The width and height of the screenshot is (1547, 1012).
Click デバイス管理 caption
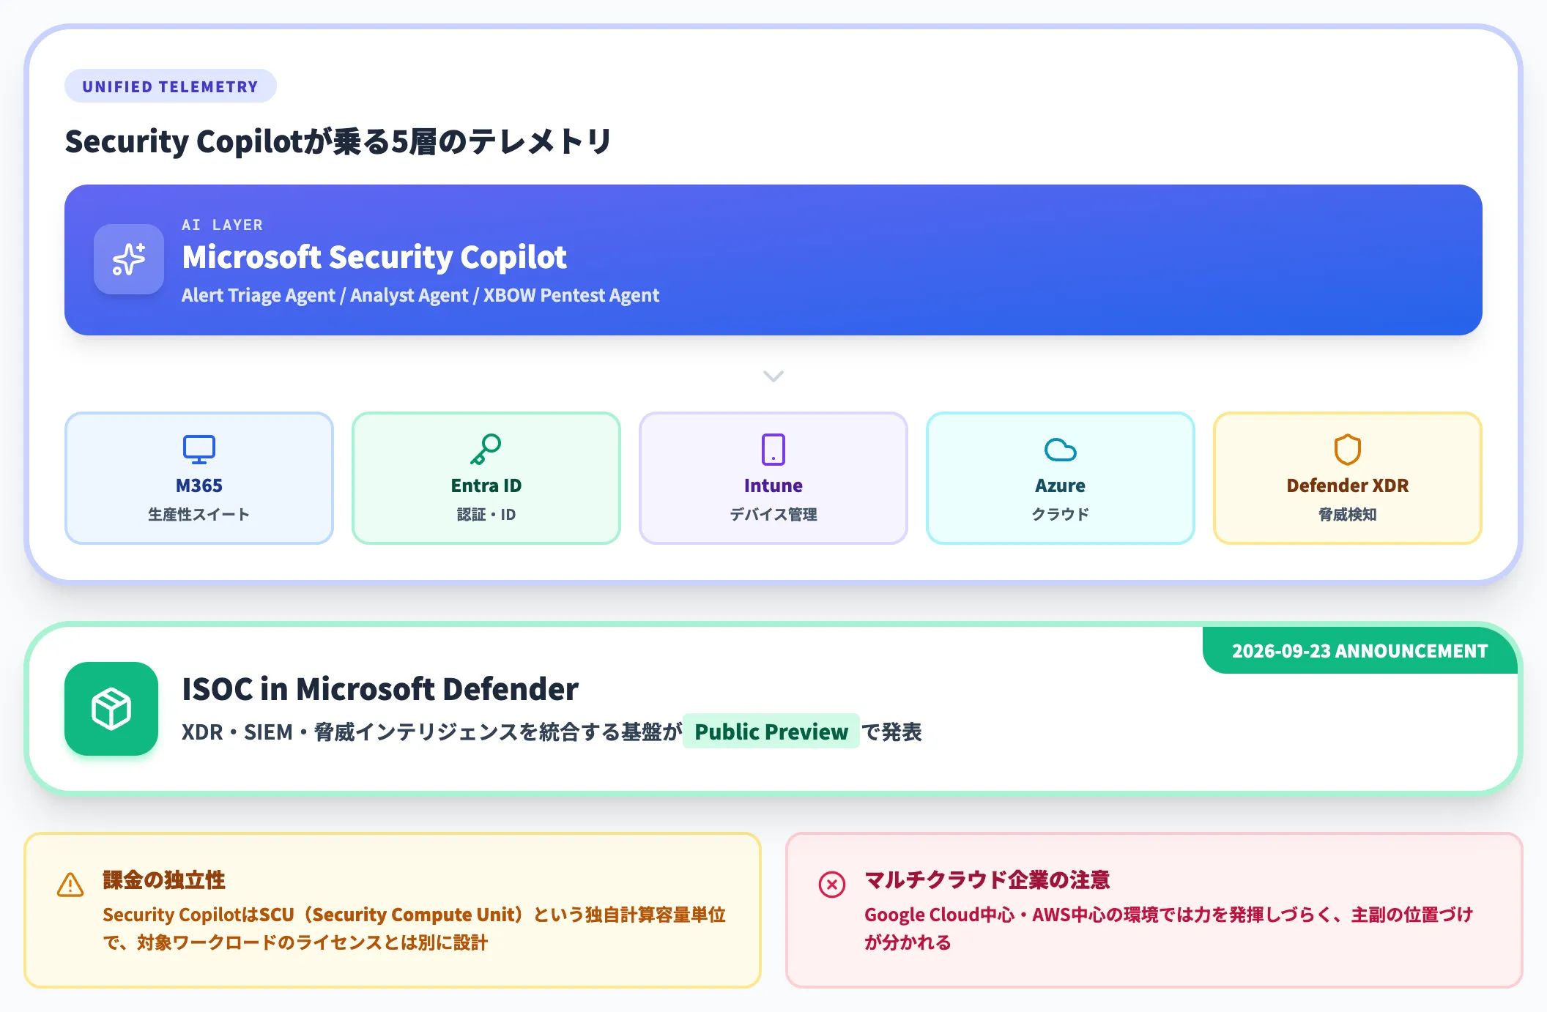[773, 515]
